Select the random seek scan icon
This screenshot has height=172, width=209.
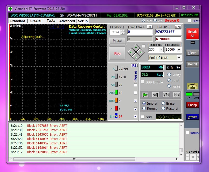click(166, 95)
